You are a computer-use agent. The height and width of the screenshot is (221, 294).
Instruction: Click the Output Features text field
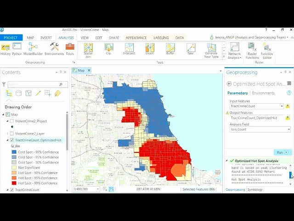(256, 118)
